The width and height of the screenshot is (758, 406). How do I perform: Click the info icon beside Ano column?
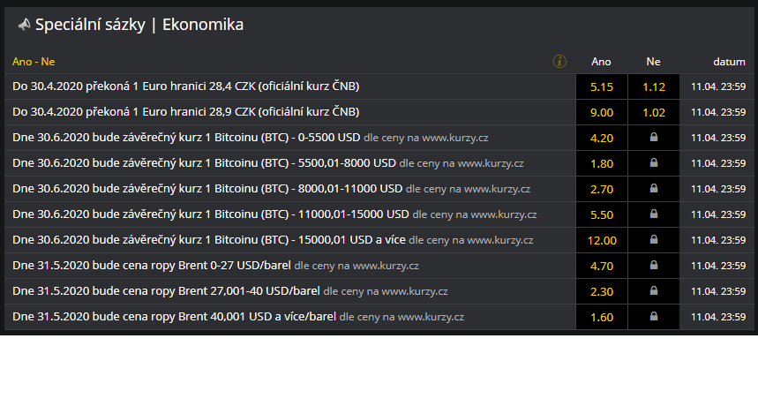click(559, 62)
